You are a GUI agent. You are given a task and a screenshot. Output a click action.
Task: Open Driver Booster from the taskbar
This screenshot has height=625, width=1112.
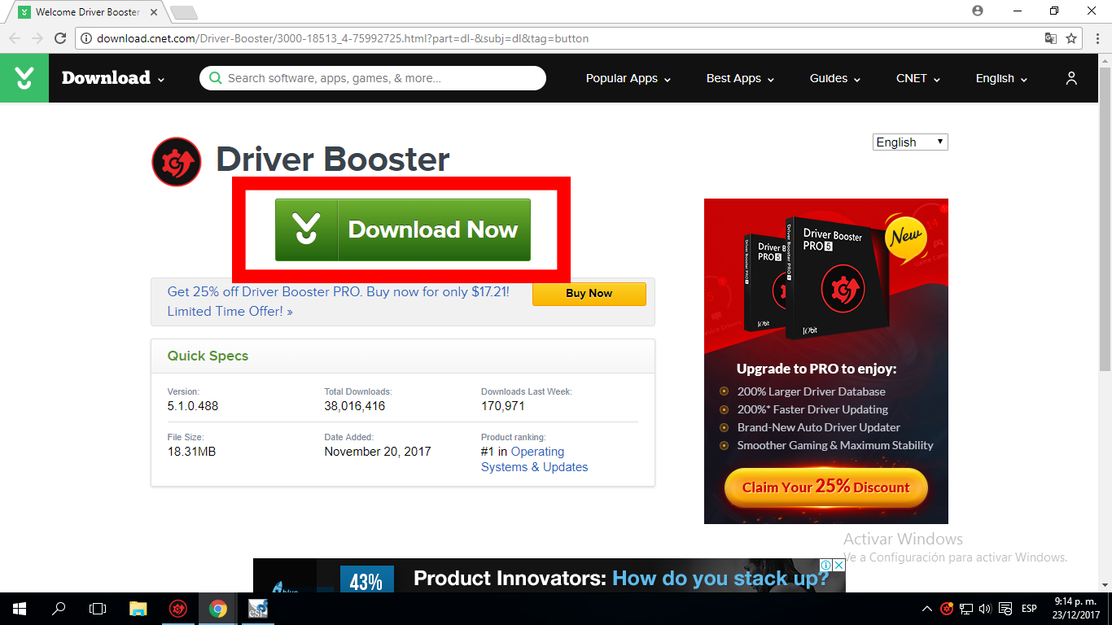point(178,609)
